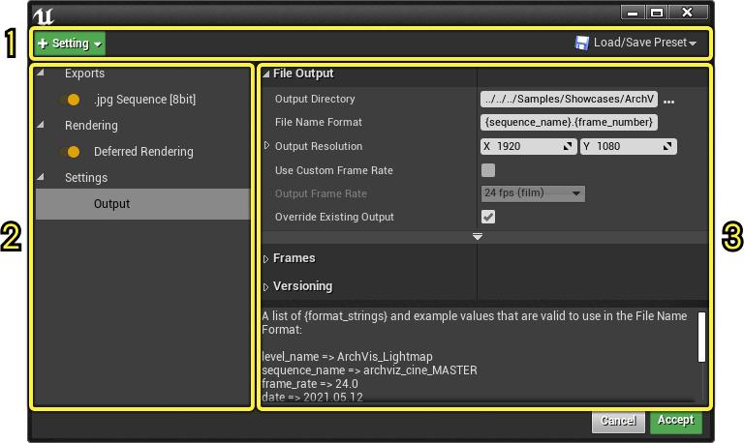Expand the Output Resolution property
This screenshot has height=443, width=744.
coord(267,146)
